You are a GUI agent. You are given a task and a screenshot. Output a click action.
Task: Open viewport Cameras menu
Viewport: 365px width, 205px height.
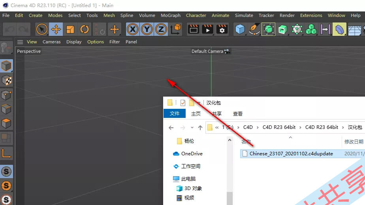tap(52, 42)
